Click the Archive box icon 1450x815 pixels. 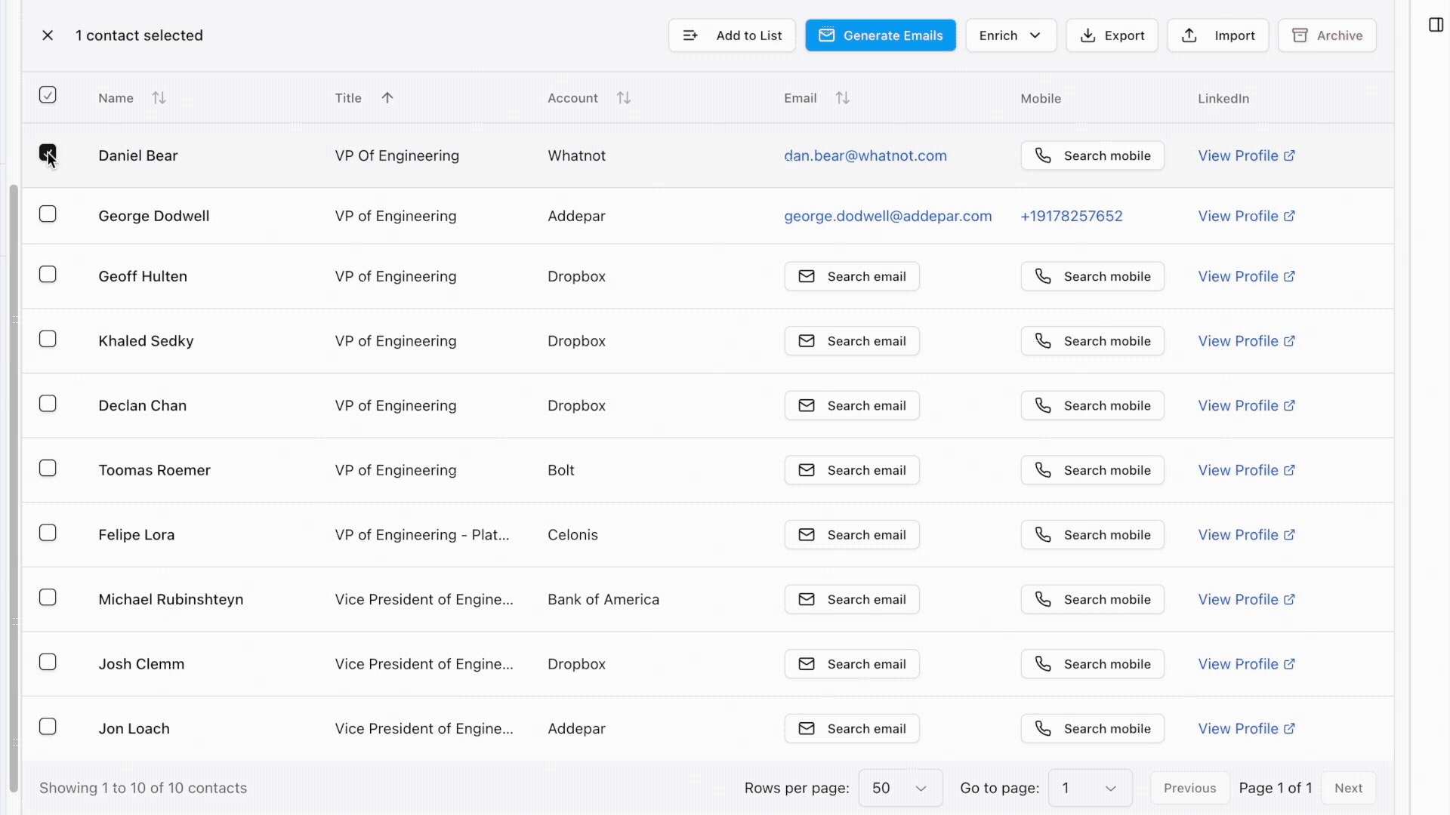[1300, 35]
